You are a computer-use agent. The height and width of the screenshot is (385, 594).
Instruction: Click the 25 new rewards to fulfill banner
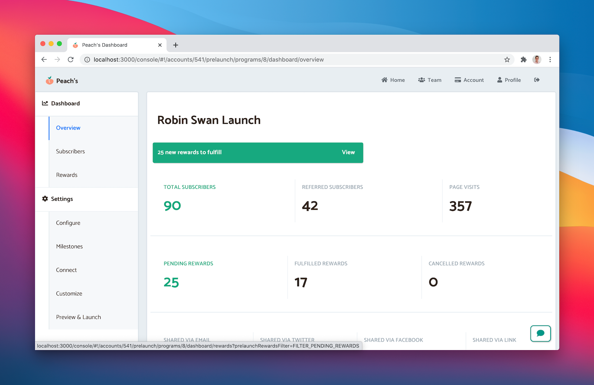[x=258, y=152]
